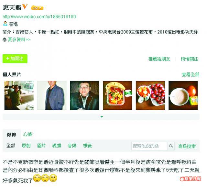This screenshot has width=207, height=187.
Task: Click the 蘋果日報 logo watermark
Action: (x=190, y=179)
